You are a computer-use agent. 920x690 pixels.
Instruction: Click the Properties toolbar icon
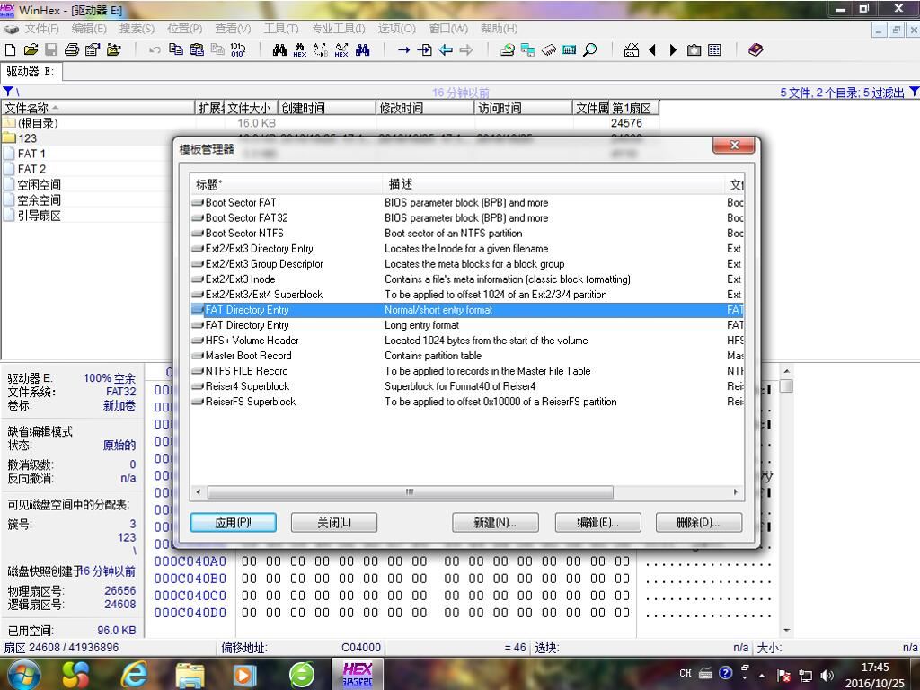[x=93, y=50]
